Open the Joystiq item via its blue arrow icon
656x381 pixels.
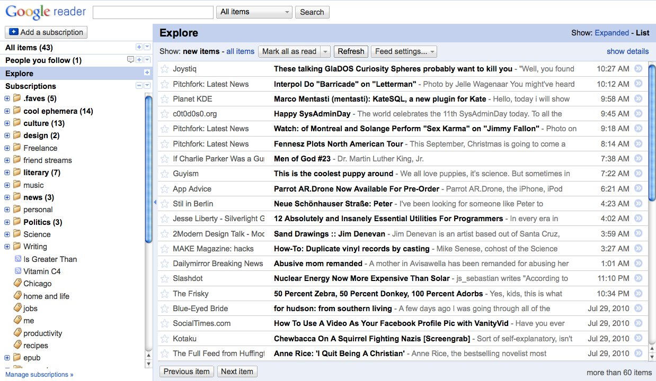pyautogui.click(x=638, y=69)
